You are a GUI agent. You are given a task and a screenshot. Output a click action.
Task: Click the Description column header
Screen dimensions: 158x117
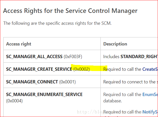pos(115,44)
